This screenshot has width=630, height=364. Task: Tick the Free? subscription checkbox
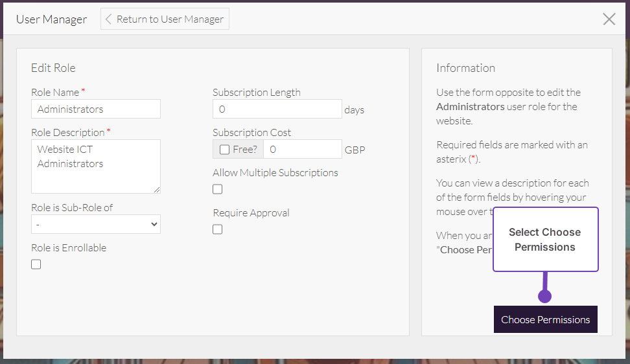pyautogui.click(x=224, y=150)
